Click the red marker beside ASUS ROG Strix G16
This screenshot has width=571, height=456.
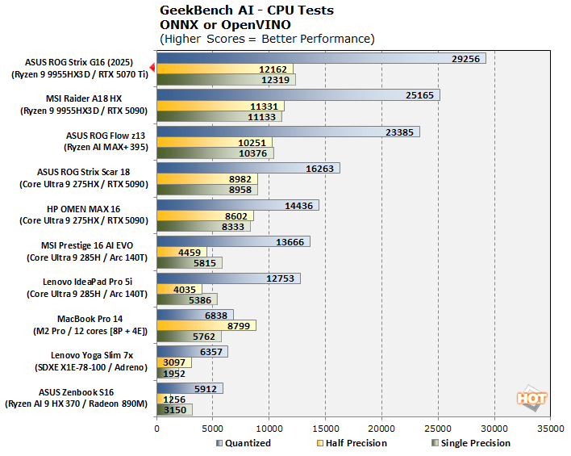pyautogui.click(x=152, y=67)
